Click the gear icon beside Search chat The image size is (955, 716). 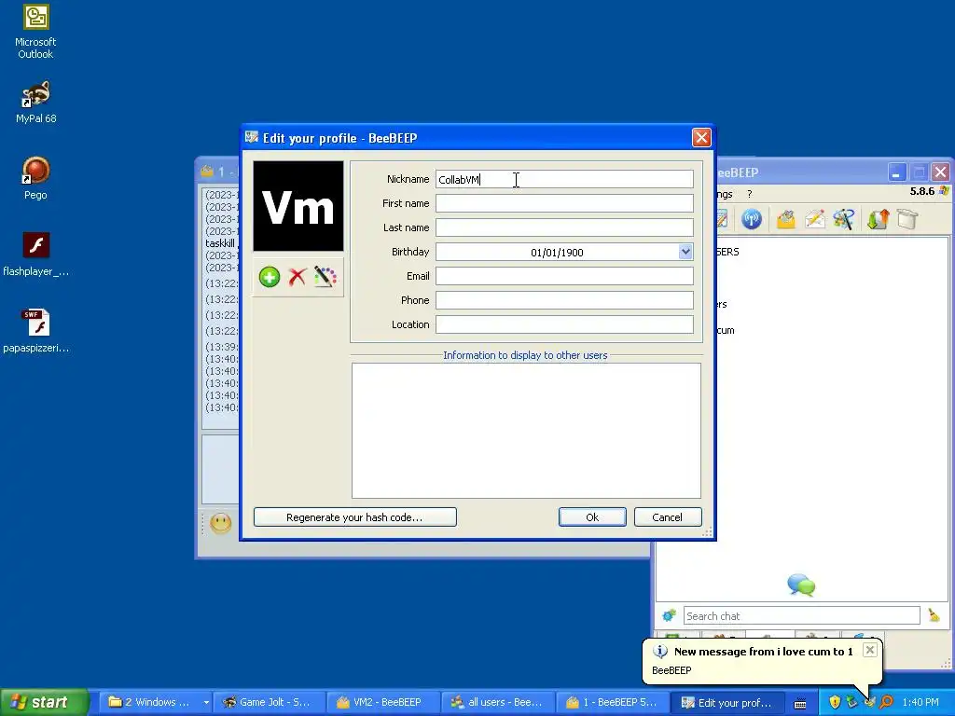coord(669,615)
